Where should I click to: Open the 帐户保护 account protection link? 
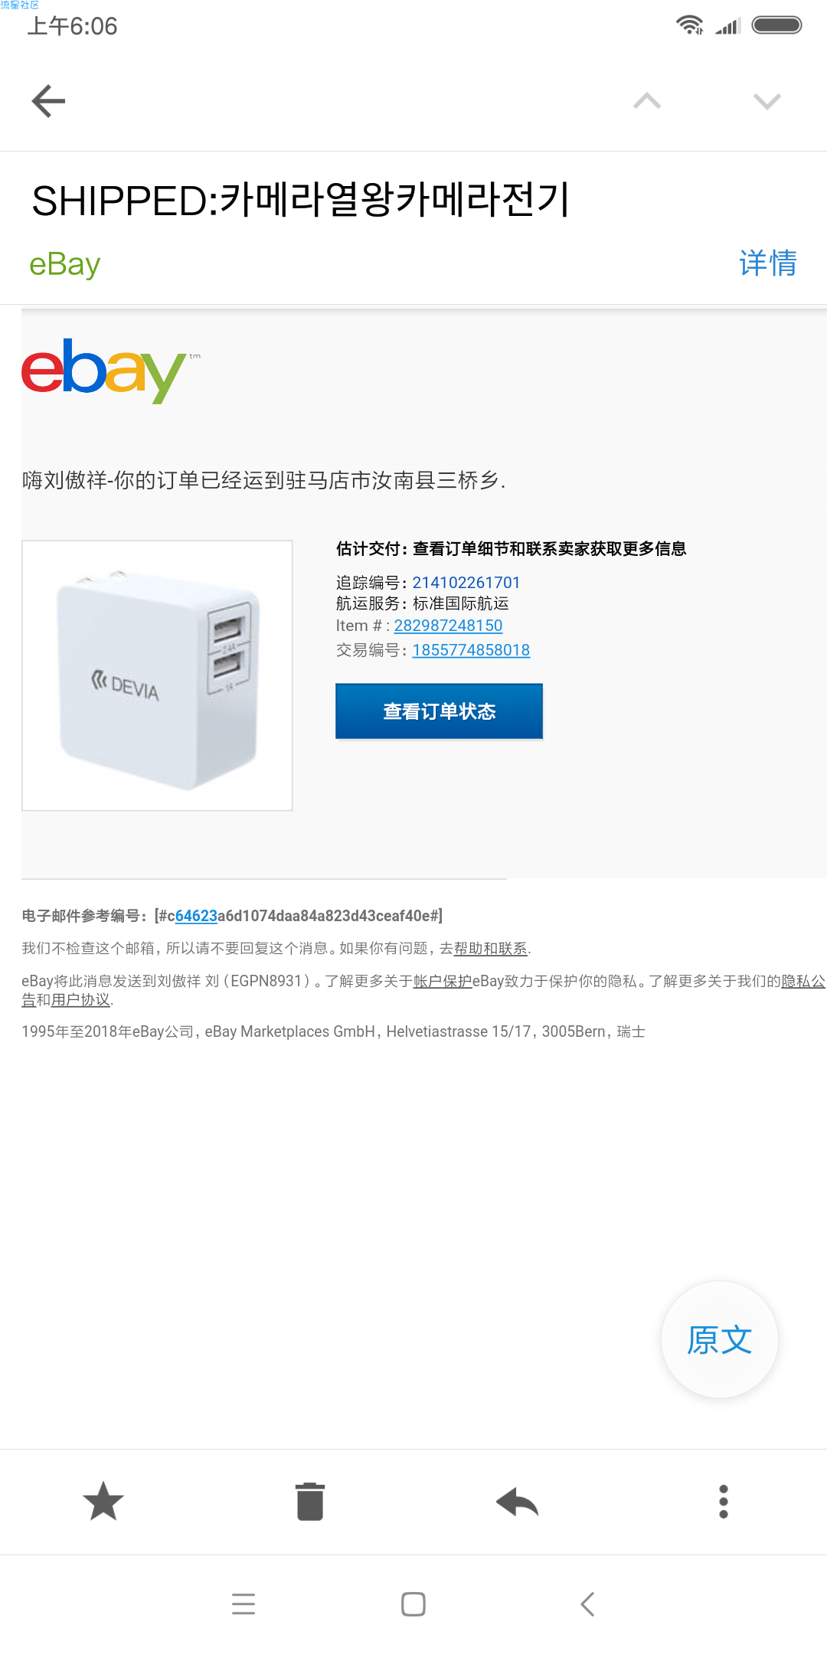[x=443, y=981]
